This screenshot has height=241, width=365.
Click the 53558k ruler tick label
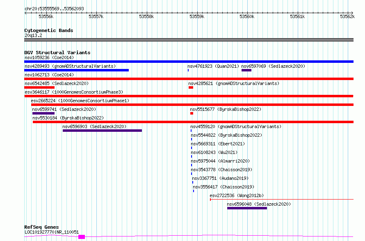[146, 16]
